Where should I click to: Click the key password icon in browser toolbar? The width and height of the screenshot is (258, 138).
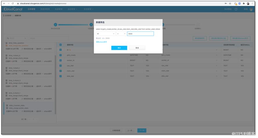click(226, 3)
